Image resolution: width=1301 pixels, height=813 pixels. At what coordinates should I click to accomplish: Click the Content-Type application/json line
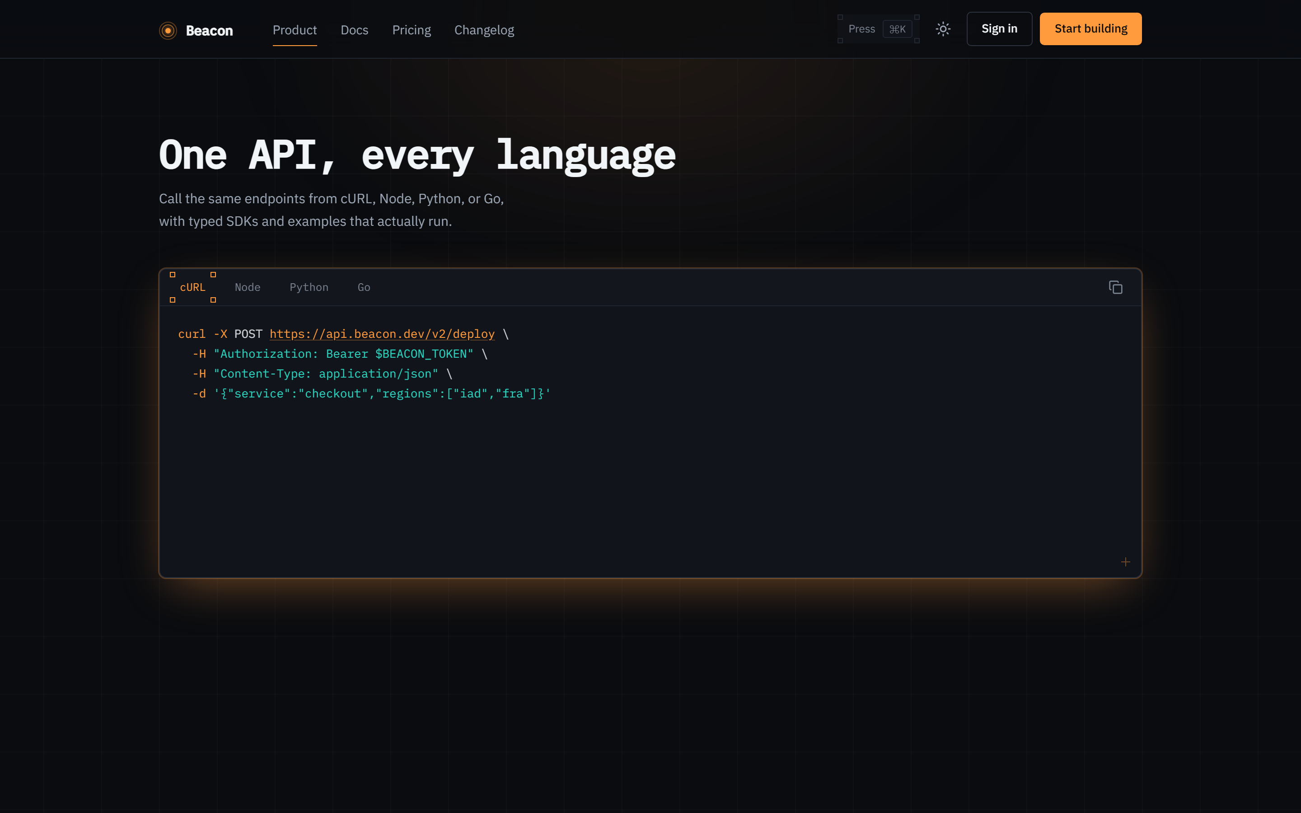322,374
